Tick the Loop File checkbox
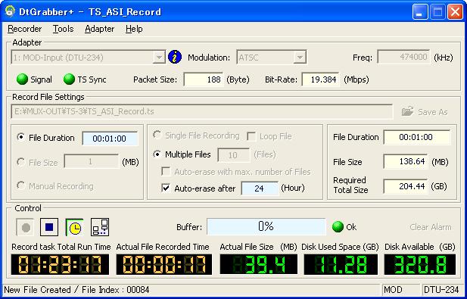The image size is (467, 299). tap(251, 136)
